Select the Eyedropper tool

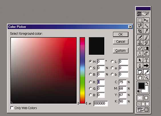[x=146, y=72]
